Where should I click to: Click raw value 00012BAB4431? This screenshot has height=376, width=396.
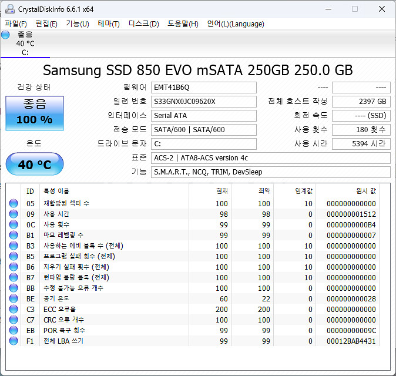click(351, 341)
